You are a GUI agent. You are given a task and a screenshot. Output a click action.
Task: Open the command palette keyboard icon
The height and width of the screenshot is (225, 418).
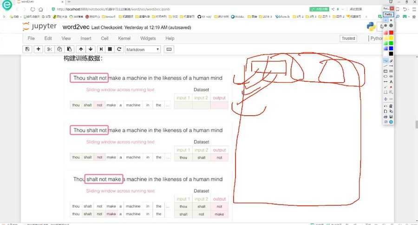pyautogui.click(x=169, y=49)
